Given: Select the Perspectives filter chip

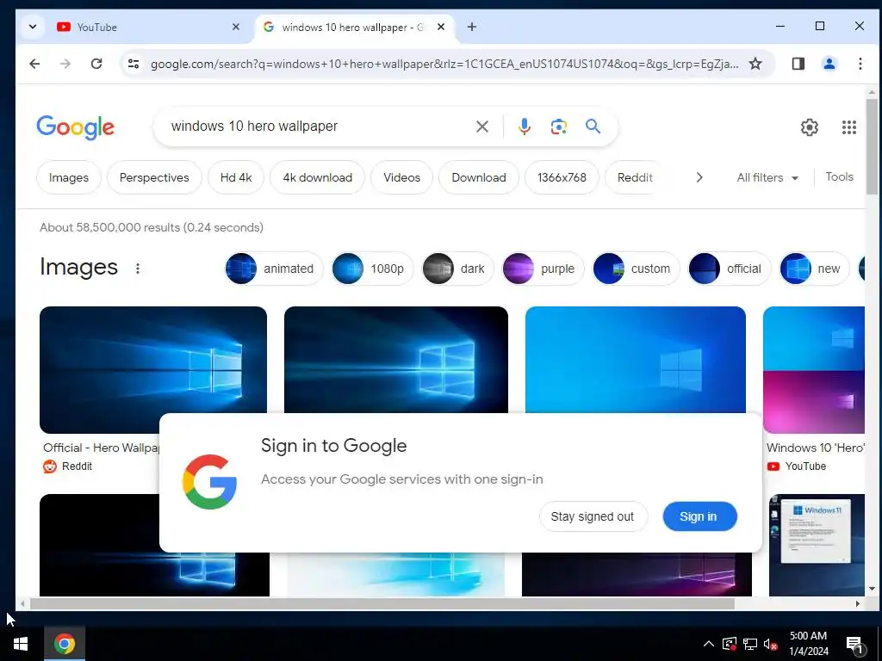Looking at the screenshot, I should coord(154,177).
